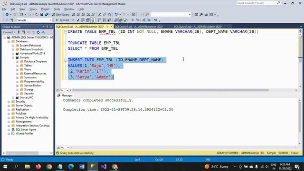Undo the last edit with the Undo arrow
The width and height of the screenshot is (304, 171).
[116, 15]
